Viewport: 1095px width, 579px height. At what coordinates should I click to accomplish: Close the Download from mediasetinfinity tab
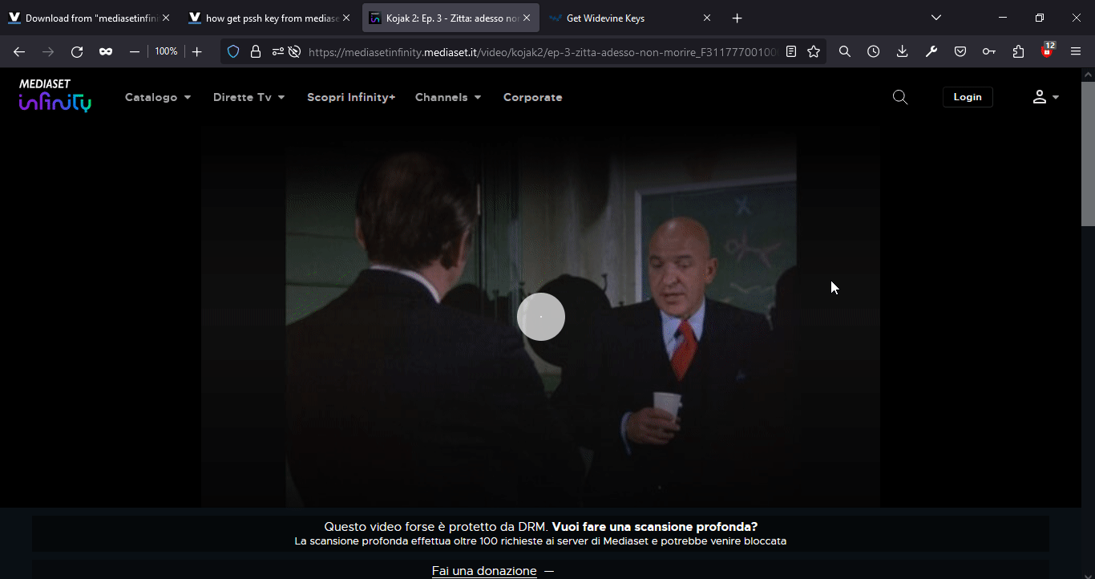click(x=166, y=18)
